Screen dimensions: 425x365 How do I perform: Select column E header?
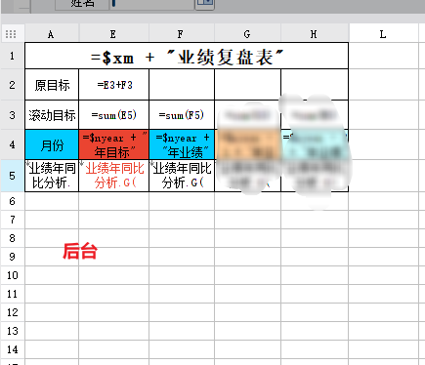point(113,34)
